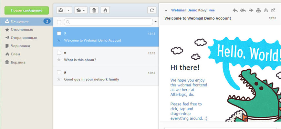
Task: Open the mark-as-read dropdown arrow
Action: (68, 10)
